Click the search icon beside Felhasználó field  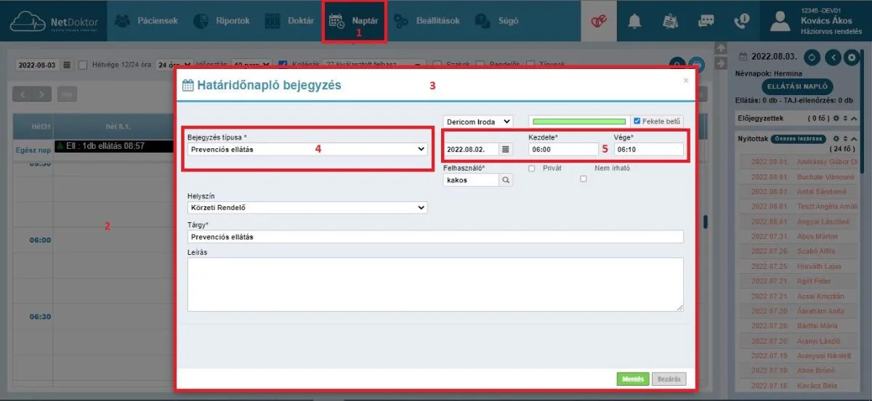(506, 179)
